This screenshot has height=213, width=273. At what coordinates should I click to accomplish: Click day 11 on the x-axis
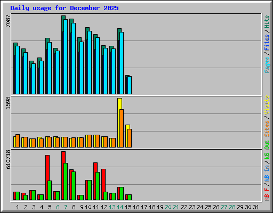pos(96,207)
